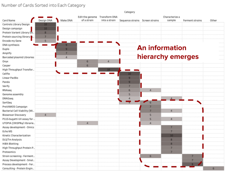Click the 'Echo MS' row label
226x174 pixels.
click(x=7, y=131)
